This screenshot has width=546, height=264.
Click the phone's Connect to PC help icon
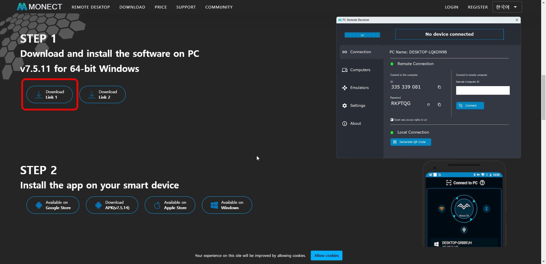[482, 183]
